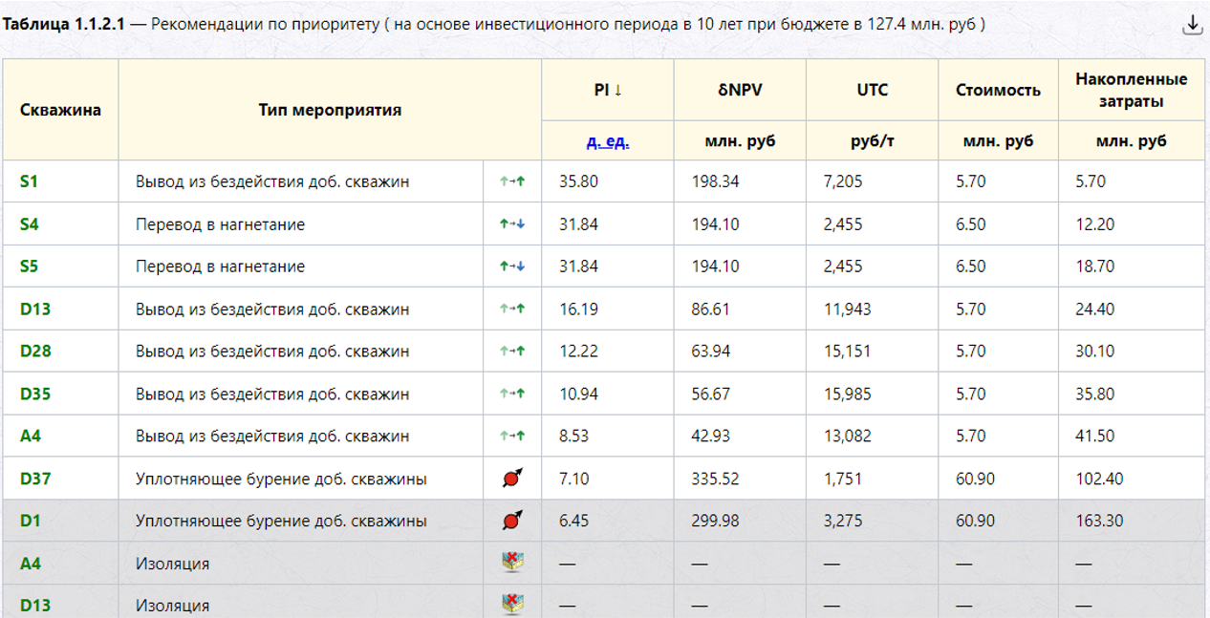This screenshot has width=1210, height=618.
Task: Open well S5 link
Action: [x=30, y=266]
